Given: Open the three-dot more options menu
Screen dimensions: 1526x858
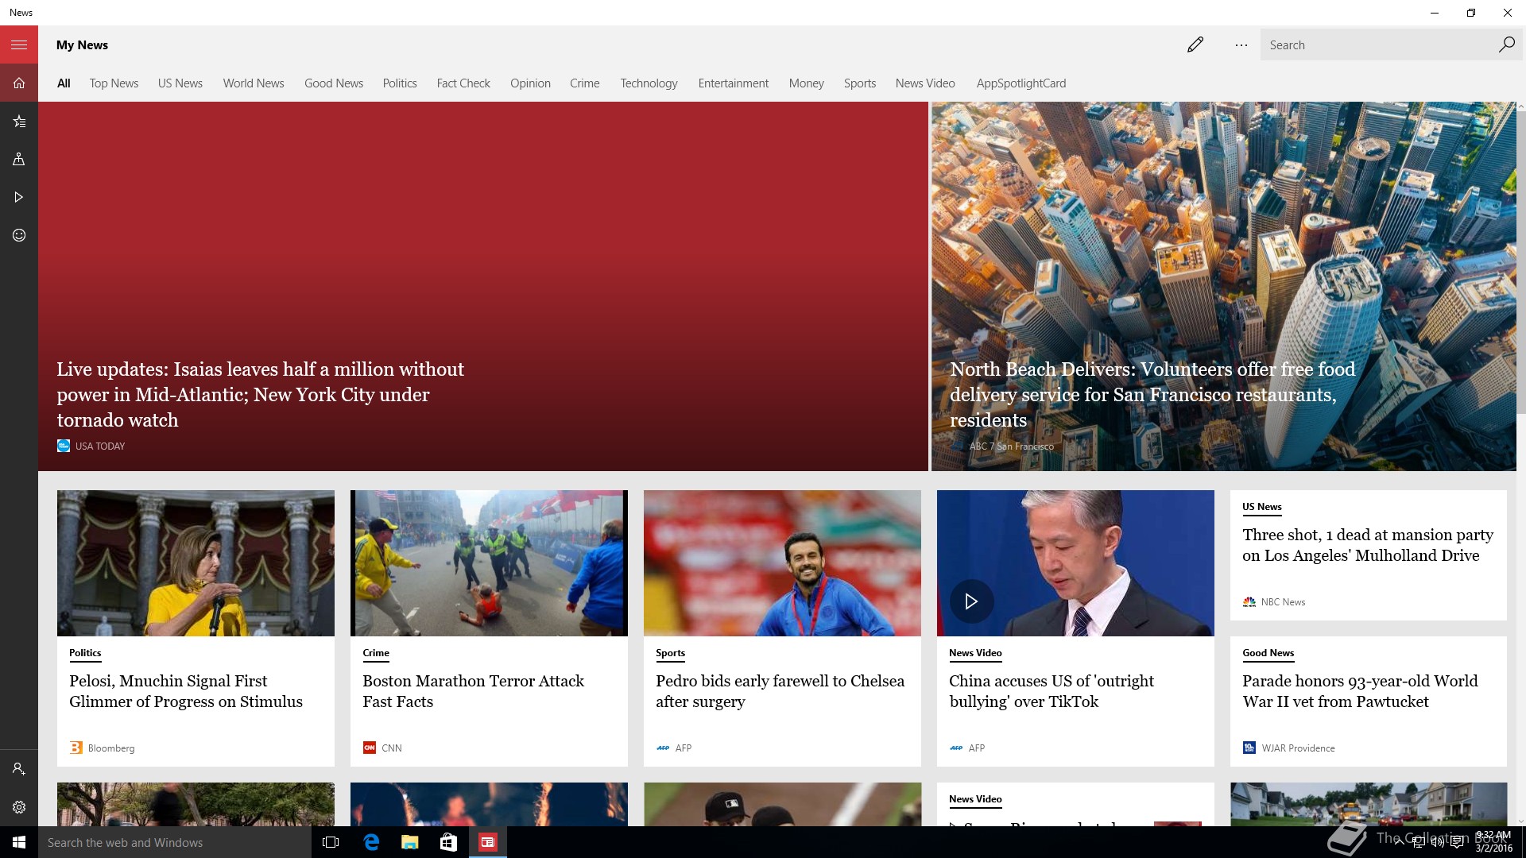Looking at the screenshot, I should (x=1241, y=45).
